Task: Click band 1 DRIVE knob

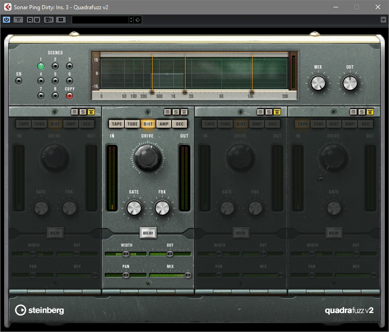Action: [x=55, y=158]
